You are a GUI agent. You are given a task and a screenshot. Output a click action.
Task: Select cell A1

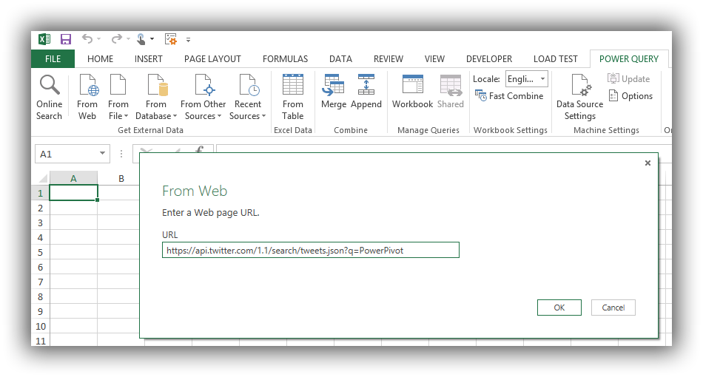[x=73, y=193]
